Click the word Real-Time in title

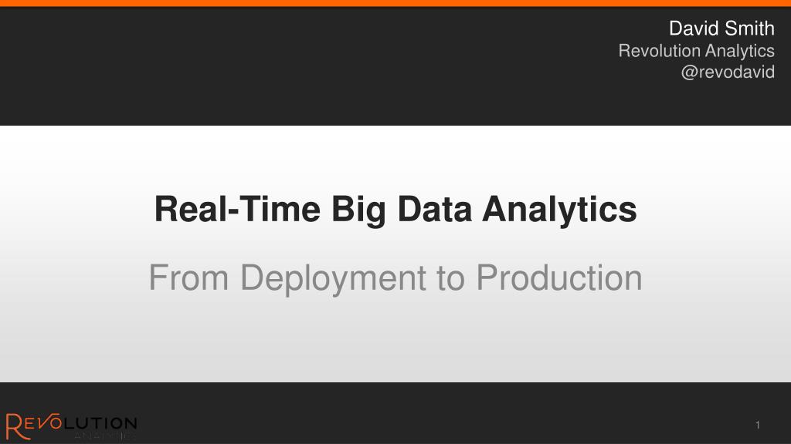pyautogui.click(x=237, y=209)
